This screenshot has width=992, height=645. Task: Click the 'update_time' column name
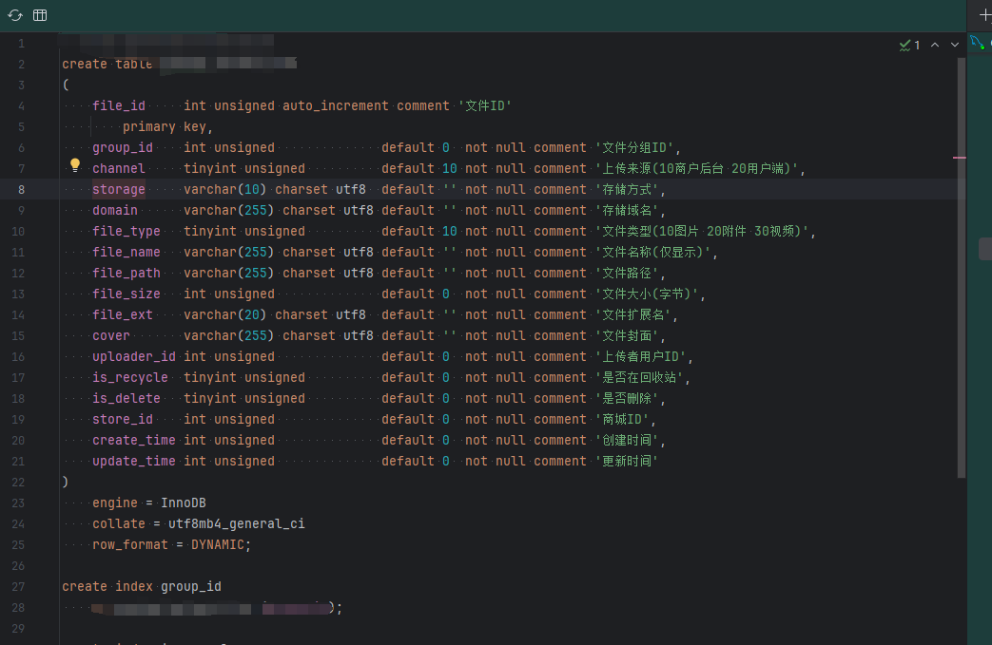[134, 461]
